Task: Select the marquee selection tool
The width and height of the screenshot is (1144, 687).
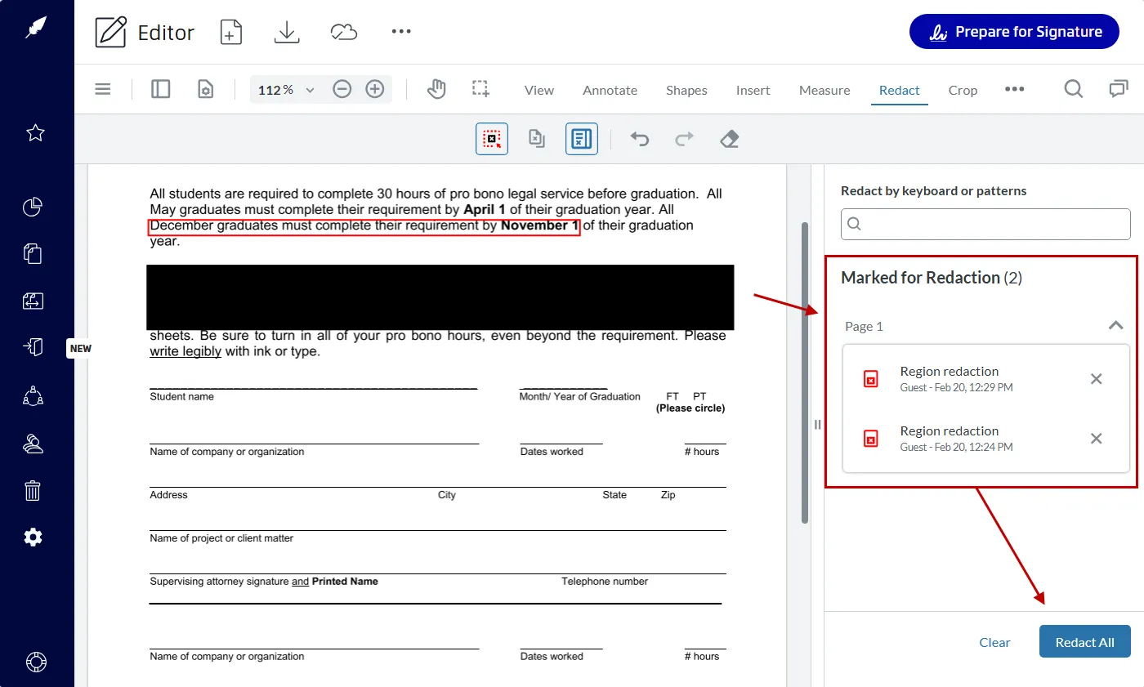Action: (480, 89)
